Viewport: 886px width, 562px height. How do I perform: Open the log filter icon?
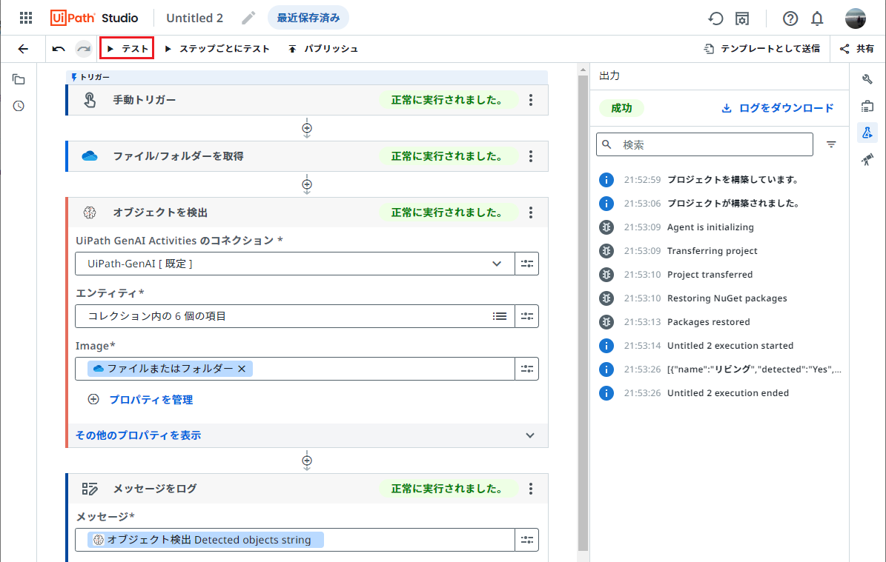click(x=831, y=144)
